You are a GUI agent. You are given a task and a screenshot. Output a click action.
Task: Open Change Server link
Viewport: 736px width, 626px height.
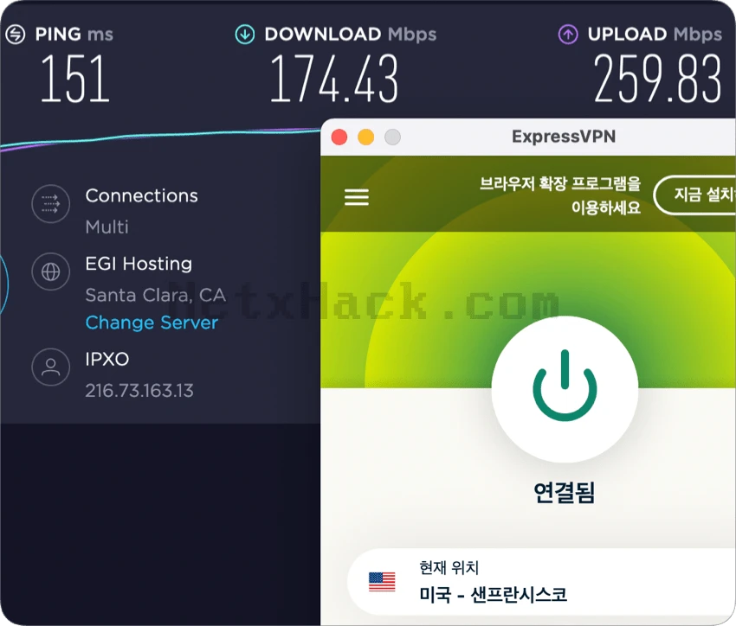pyautogui.click(x=152, y=323)
